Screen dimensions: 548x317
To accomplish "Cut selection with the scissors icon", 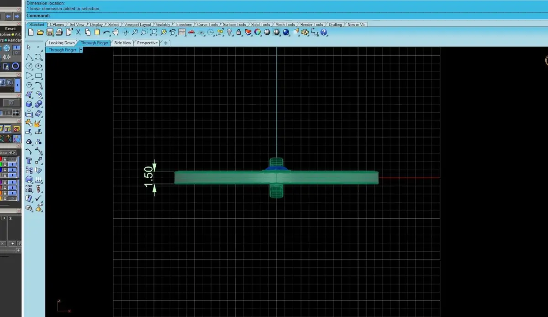I will 78,32.
